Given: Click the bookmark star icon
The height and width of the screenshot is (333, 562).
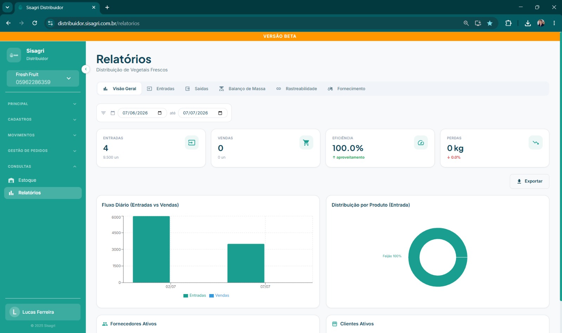Looking at the screenshot, I should 490,23.
